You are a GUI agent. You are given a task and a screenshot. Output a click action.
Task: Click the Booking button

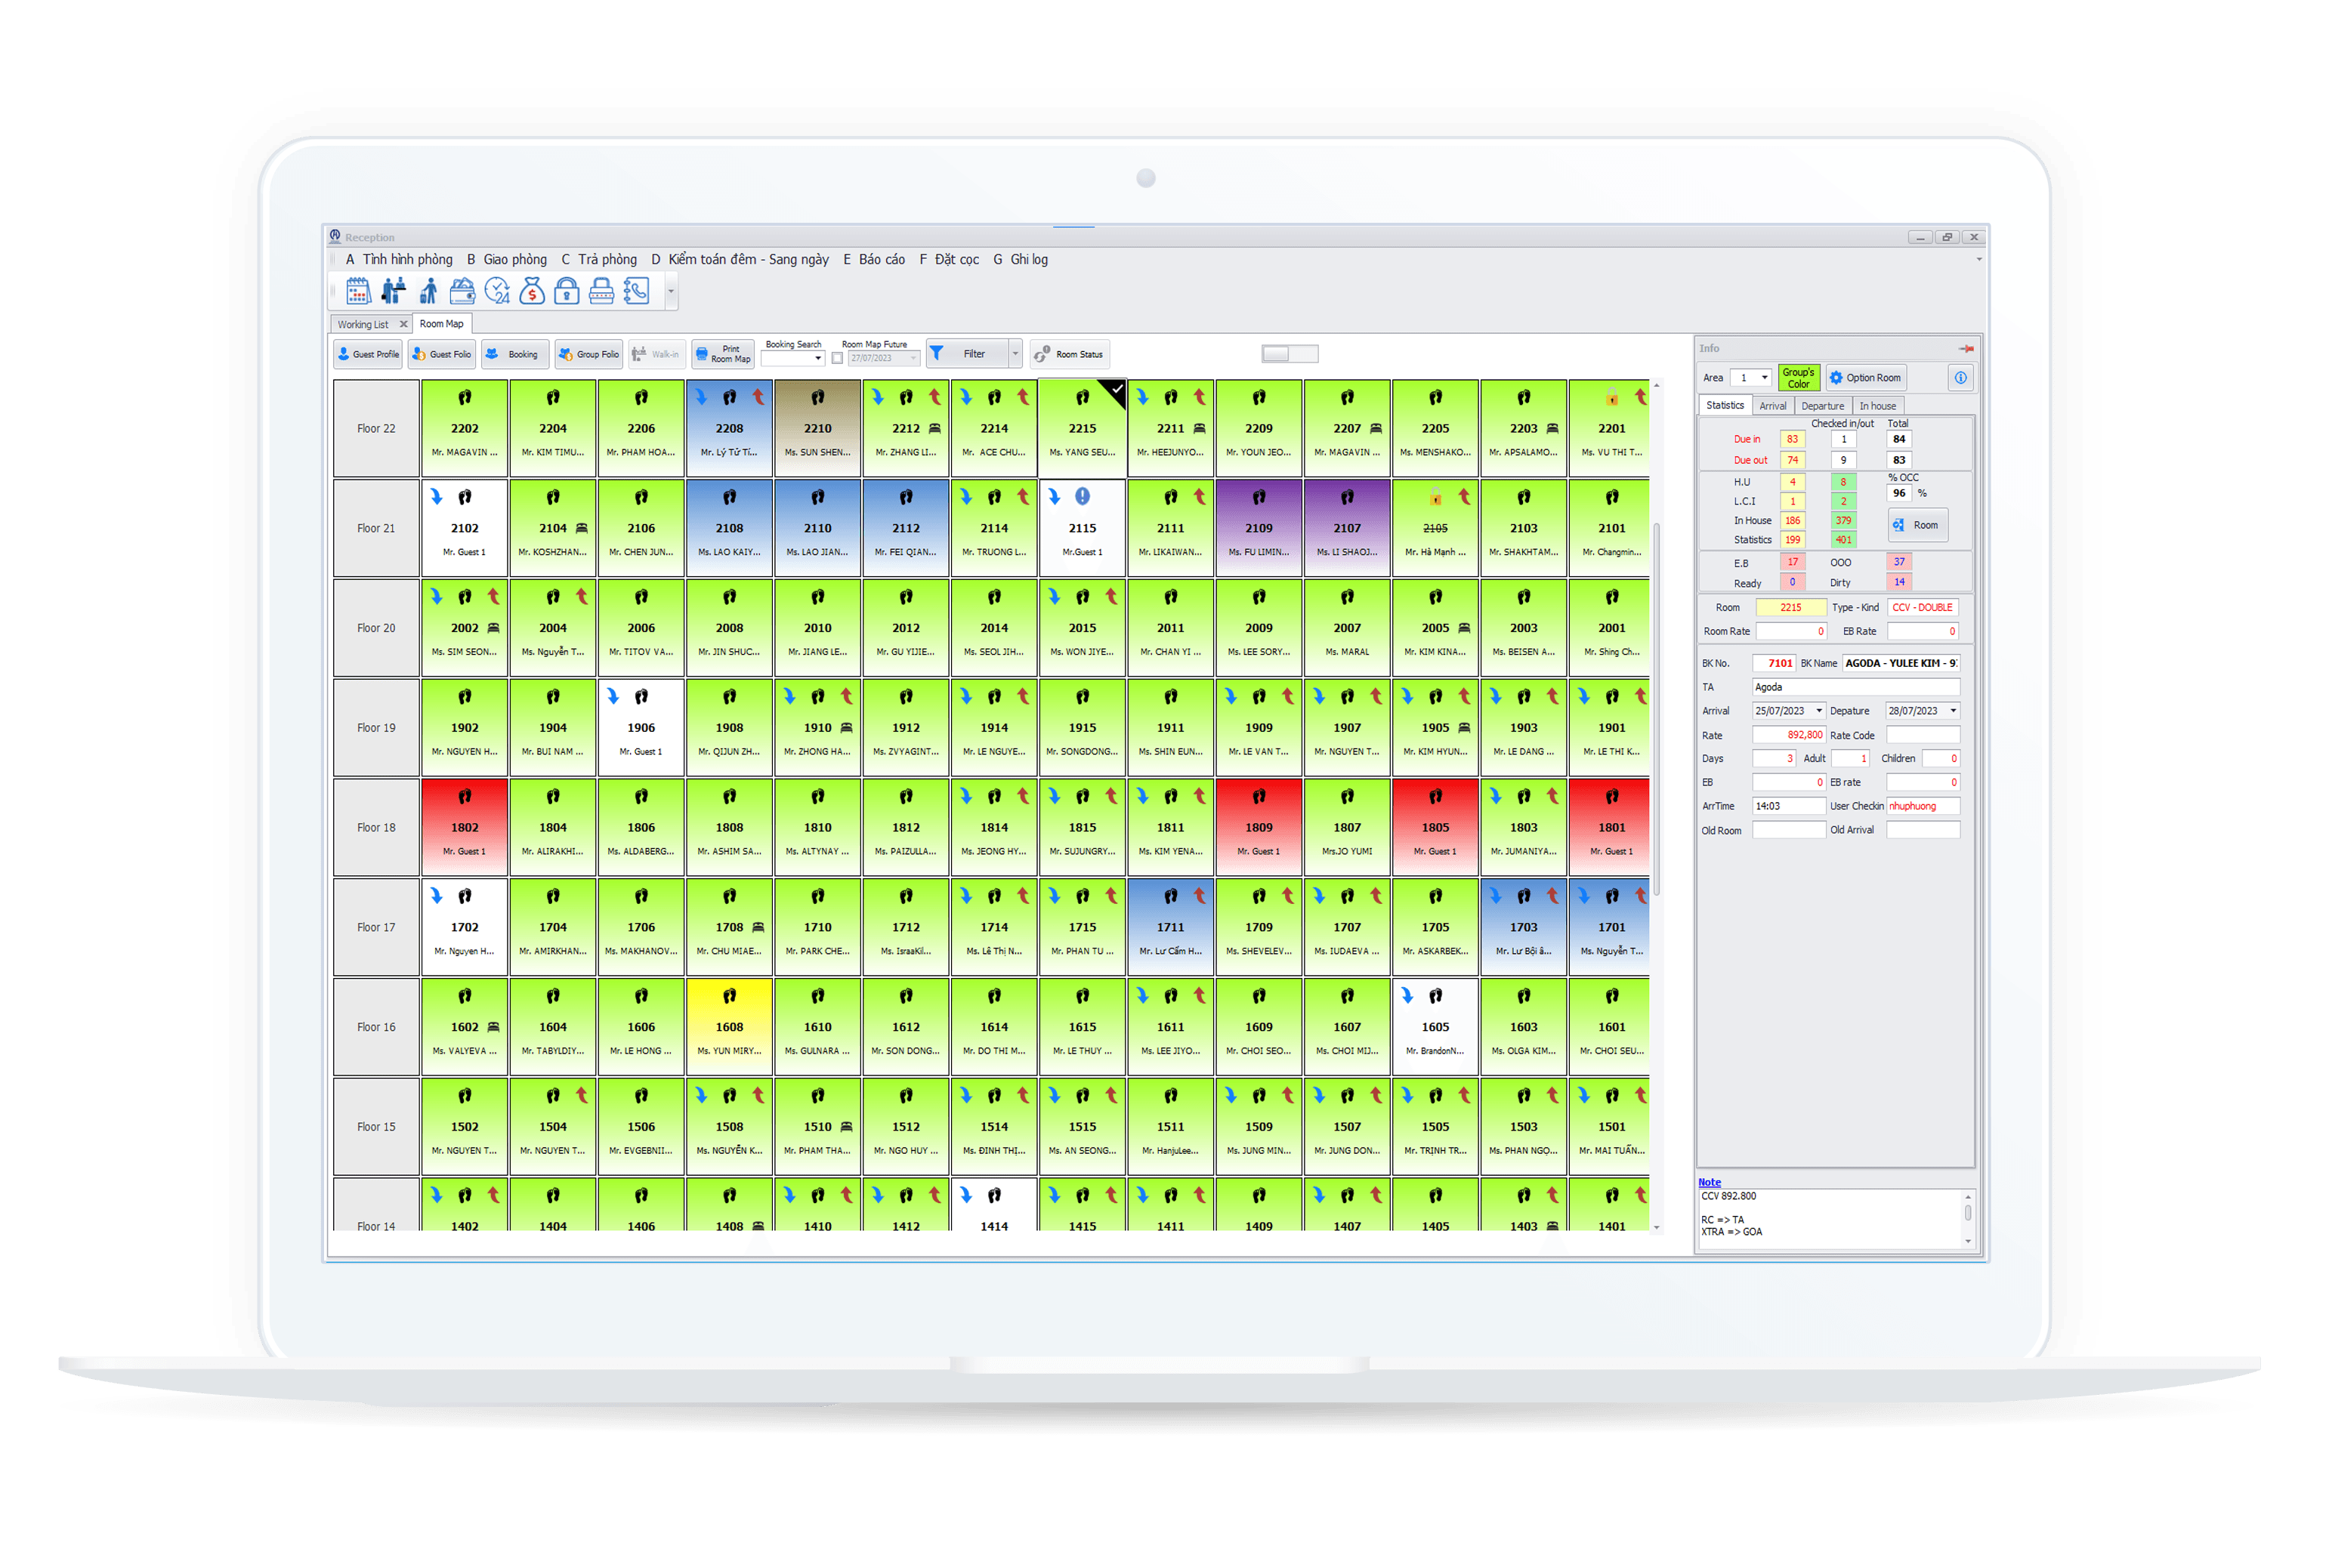[514, 353]
